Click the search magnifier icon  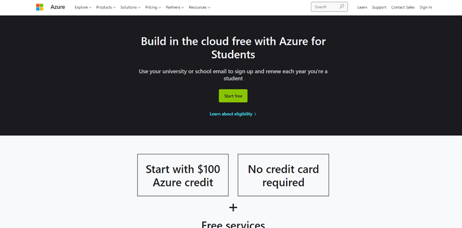[x=342, y=7]
